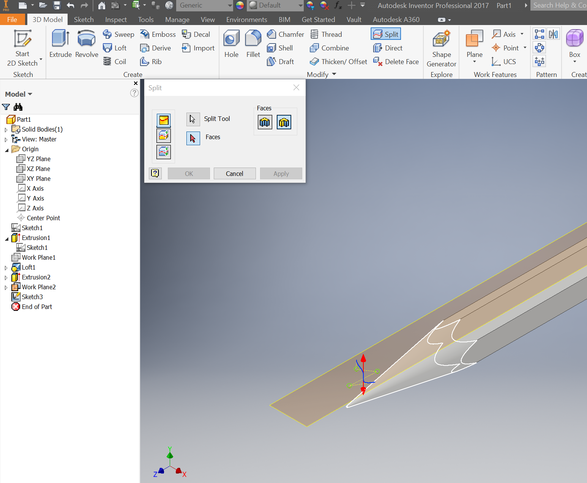
Task: Click the Shell tool
Action: [280, 48]
